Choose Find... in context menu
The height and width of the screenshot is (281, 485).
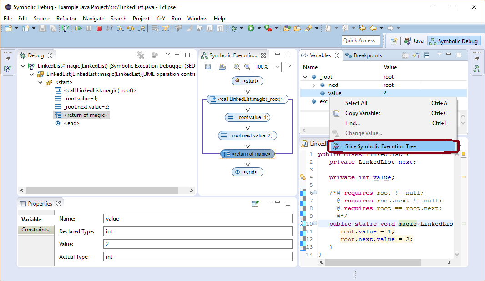pyautogui.click(x=393, y=123)
